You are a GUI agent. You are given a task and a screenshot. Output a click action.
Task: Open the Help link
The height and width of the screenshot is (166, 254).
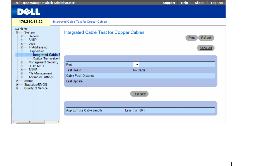(x=185, y=3)
